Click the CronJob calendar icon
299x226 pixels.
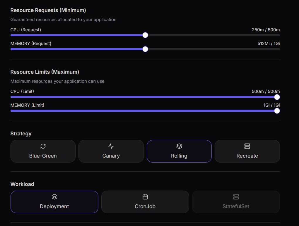[x=145, y=197]
